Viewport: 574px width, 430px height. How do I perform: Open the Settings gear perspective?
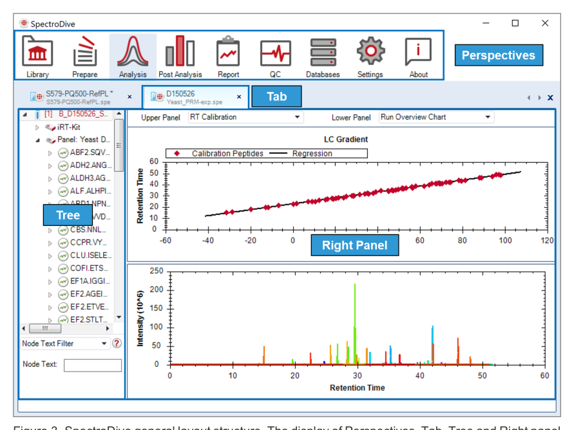(x=370, y=56)
